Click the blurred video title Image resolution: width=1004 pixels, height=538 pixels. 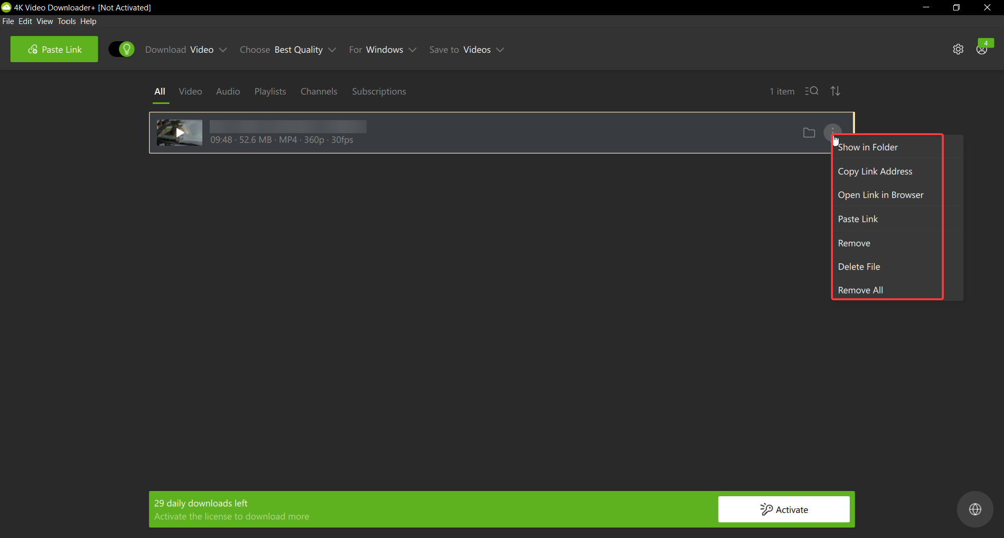tap(288, 126)
